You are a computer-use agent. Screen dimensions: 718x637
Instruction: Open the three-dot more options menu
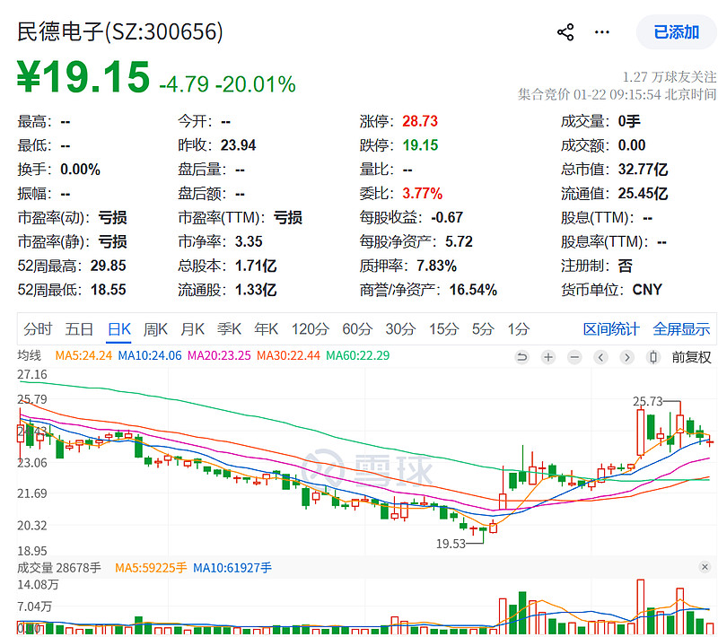(x=601, y=32)
